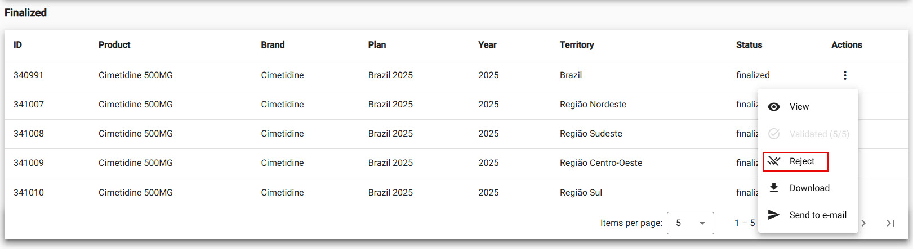This screenshot has height=249, width=913.
Task: Select the row with ID 341010
Action: (29, 192)
